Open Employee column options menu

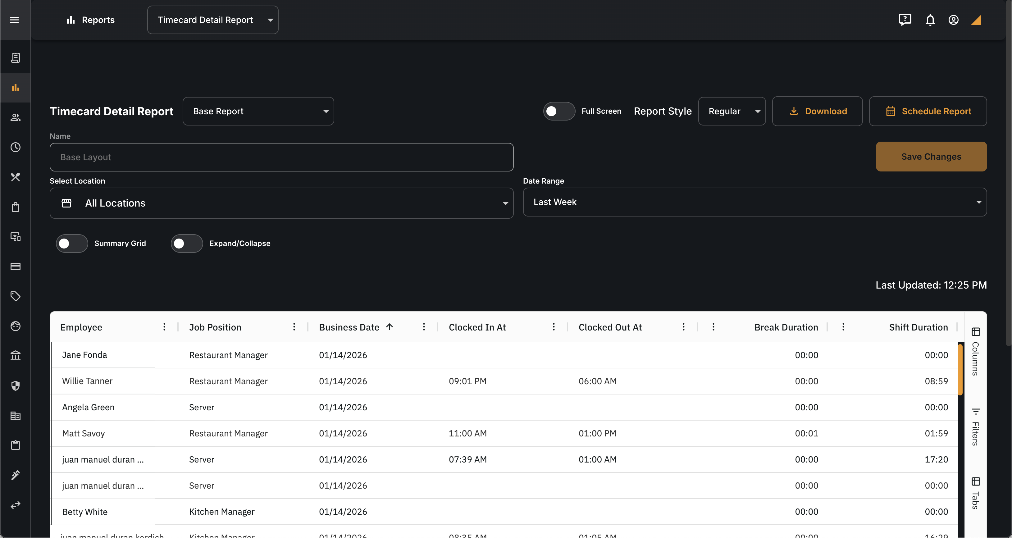(164, 326)
